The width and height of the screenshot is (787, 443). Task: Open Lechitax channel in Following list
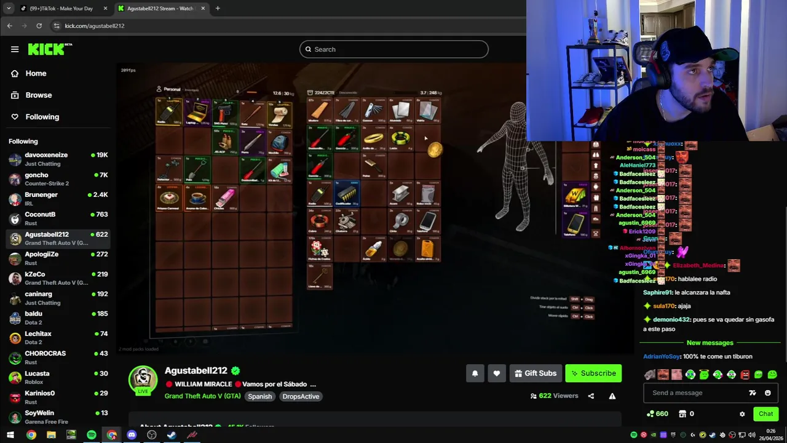(x=58, y=337)
